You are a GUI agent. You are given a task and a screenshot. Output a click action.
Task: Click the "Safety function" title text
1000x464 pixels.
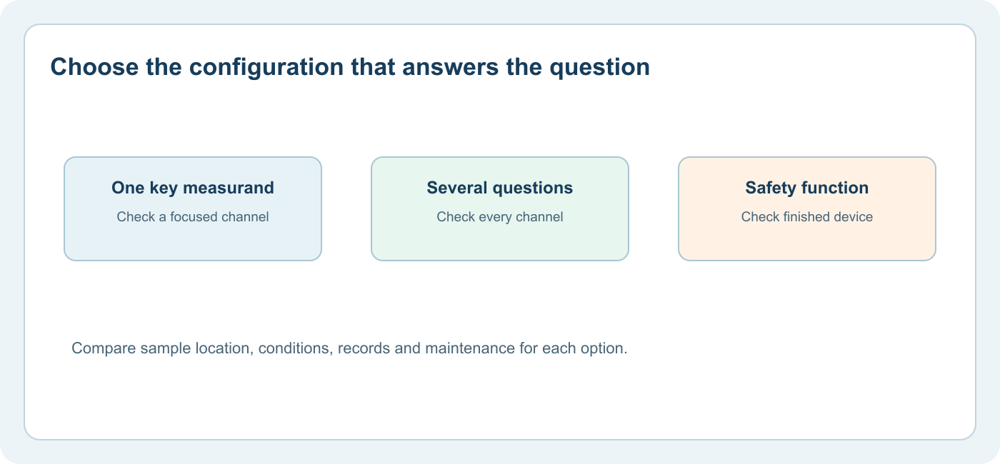tap(807, 188)
